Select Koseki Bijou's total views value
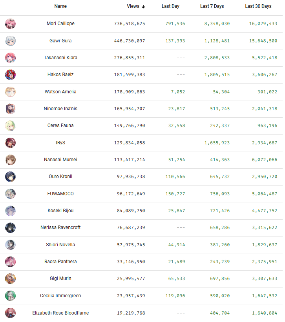The width and height of the screenshot is (285, 322). [128, 211]
